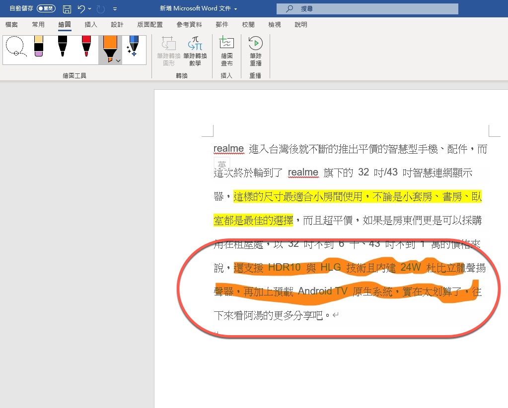The image size is (508, 408).
Task: Select the orange highlighter tool
Action: pos(108,48)
